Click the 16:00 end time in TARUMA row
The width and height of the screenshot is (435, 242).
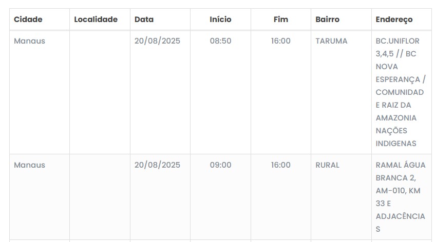(x=281, y=41)
